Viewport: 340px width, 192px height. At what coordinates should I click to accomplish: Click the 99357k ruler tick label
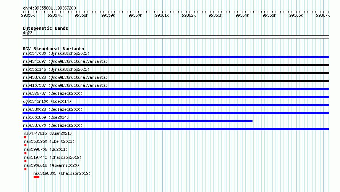(x=55, y=15)
